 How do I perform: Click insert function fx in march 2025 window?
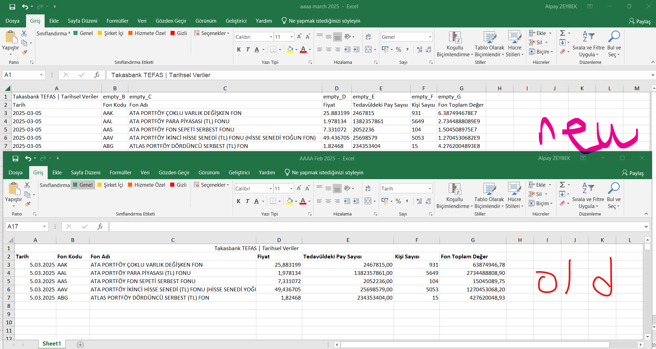click(97, 75)
